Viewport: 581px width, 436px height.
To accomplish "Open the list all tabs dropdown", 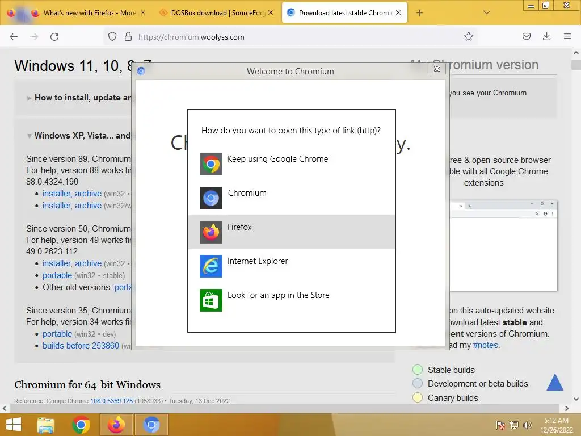I will (x=487, y=12).
